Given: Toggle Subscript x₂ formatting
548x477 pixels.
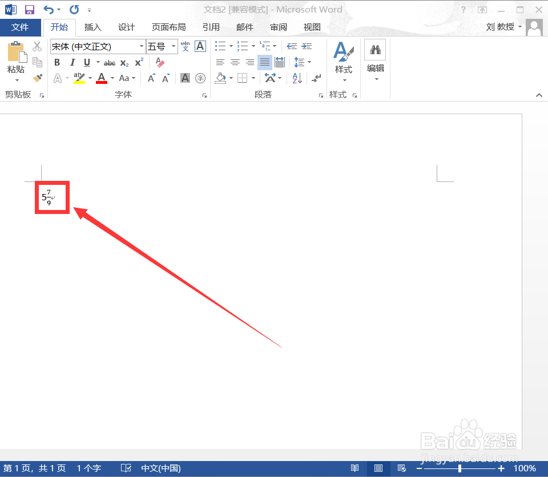Looking at the screenshot, I should tap(124, 63).
